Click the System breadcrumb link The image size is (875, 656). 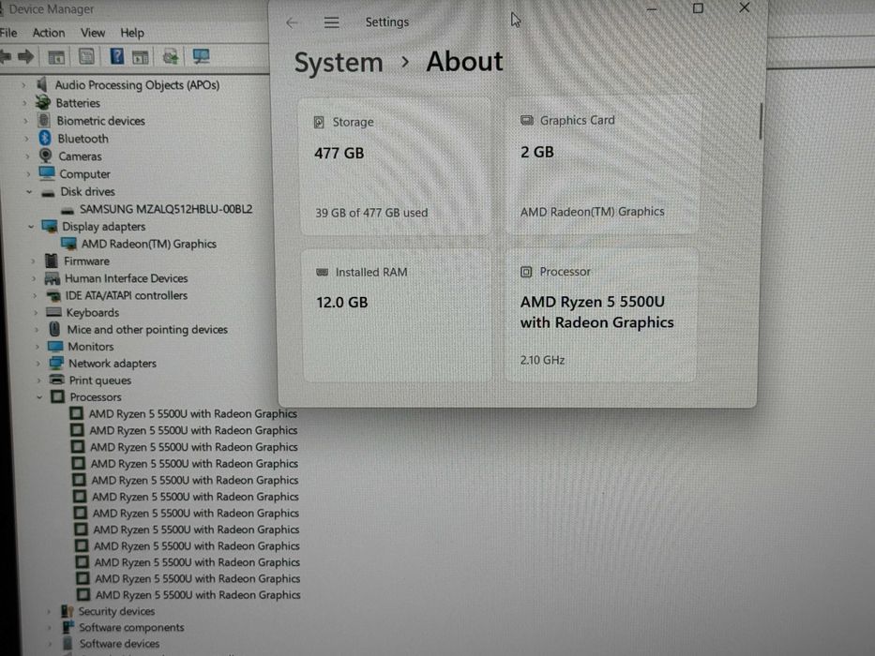click(x=339, y=63)
